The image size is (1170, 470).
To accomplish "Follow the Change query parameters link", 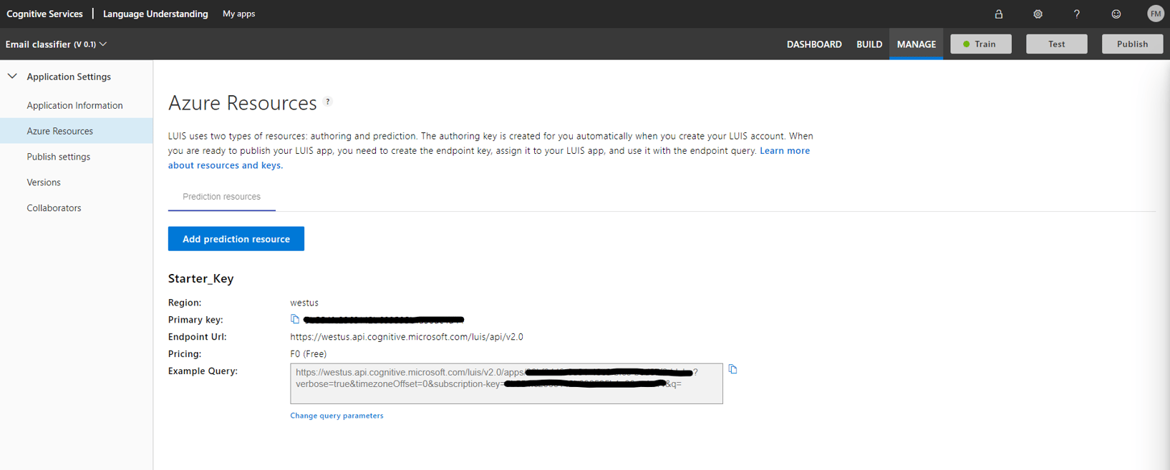I will coord(337,416).
